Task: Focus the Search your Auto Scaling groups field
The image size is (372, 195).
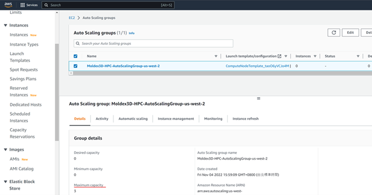Action: pyautogui.click(x=153, y=43)
